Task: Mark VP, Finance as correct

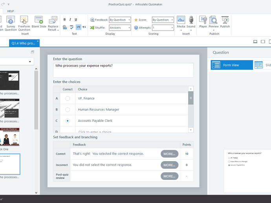Action: [x=68, y=98]
